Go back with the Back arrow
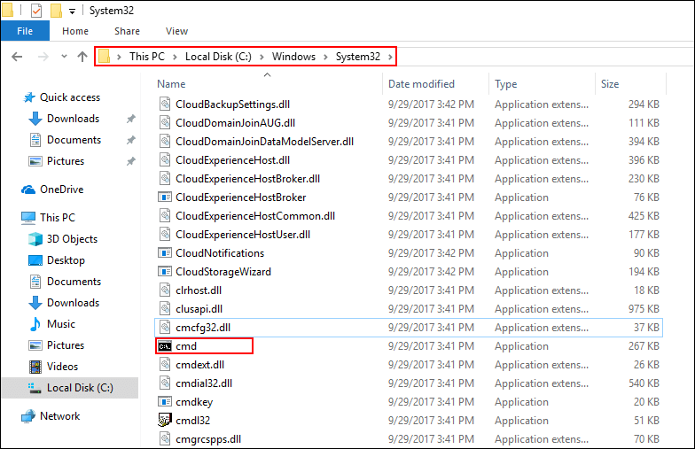This screenshot has height=449, width=695. pos(17,57)
